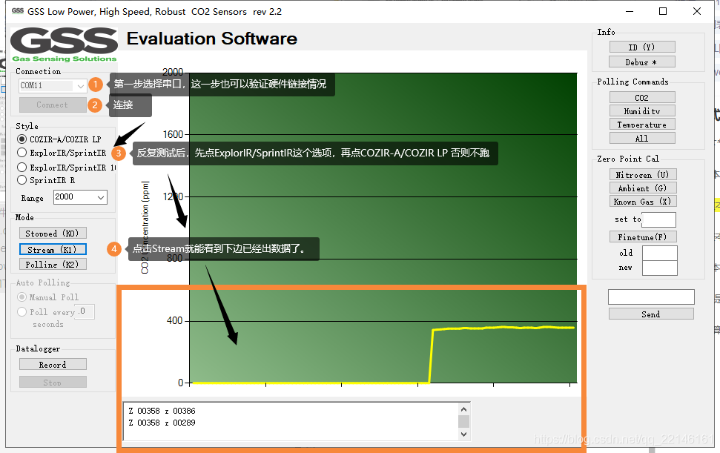Image resolution: width=720 pixels, height=453 pixels.
Task: Click the grayed Connect button
Action: (x=53, y=105)
